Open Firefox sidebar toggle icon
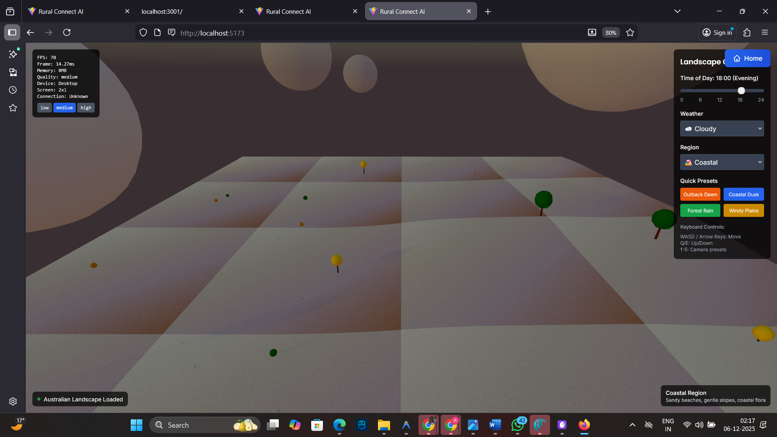Viewport: 777px width, 437px height. pyautogui.click(x=12, y=32)
